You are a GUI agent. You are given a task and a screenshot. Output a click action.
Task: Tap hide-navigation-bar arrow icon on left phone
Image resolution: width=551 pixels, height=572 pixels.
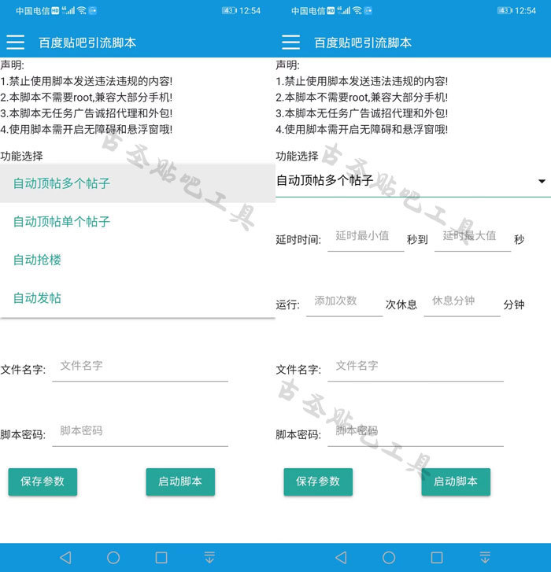click(209, 557)
